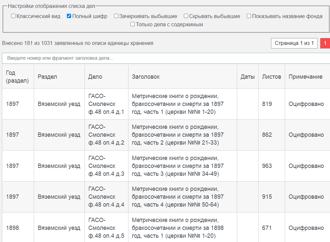Click Оцифровано note in д.5 row
The width and height of the screenshot is (330, 242).
[306, 228]
